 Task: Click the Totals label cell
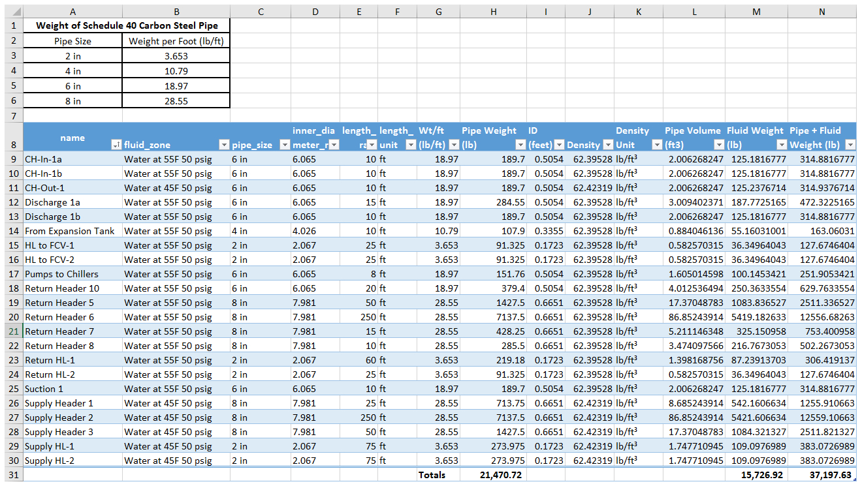pos(438,475)
